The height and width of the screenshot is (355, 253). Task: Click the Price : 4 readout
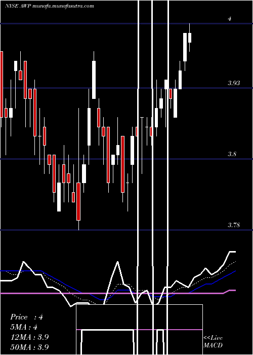[26, 317]
